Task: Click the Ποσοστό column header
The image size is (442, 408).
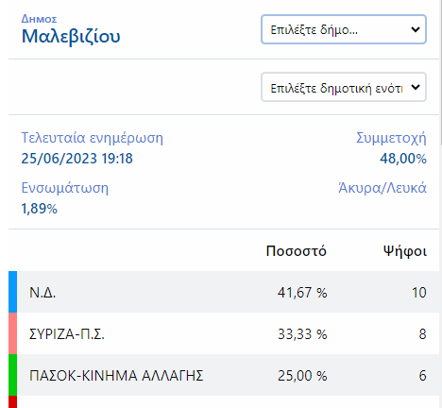Action: [x=297, y=251]
